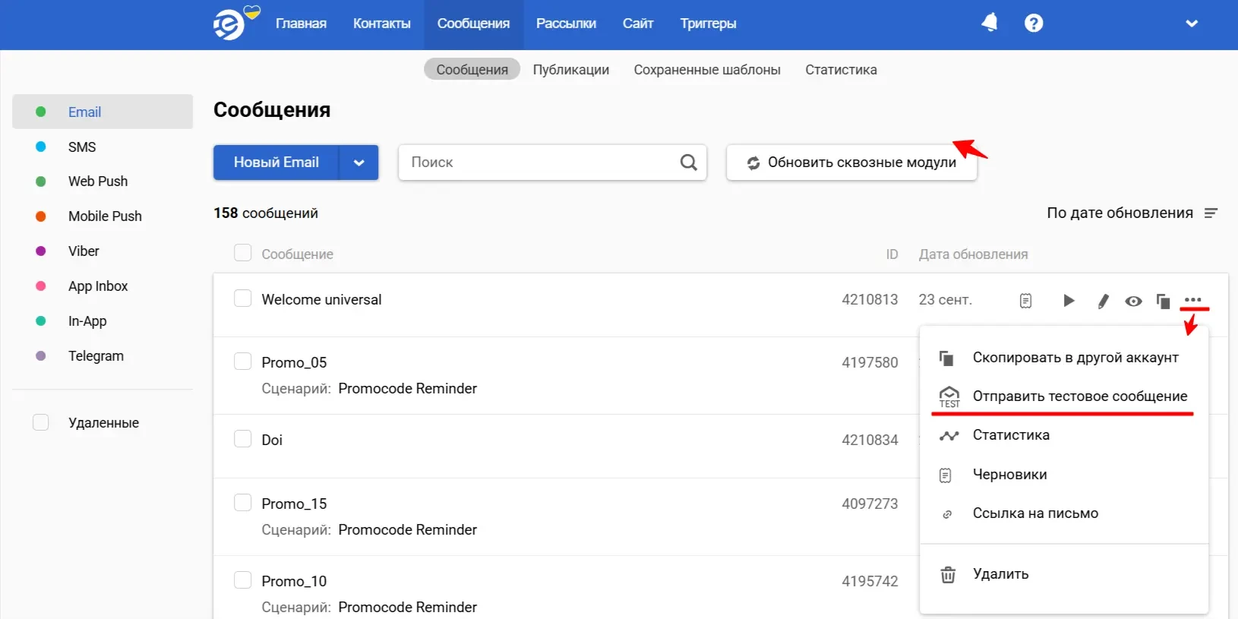Click the copy icon in Welcome universal row
The height and width of the screenshot is (619, 1238).
1163,302
